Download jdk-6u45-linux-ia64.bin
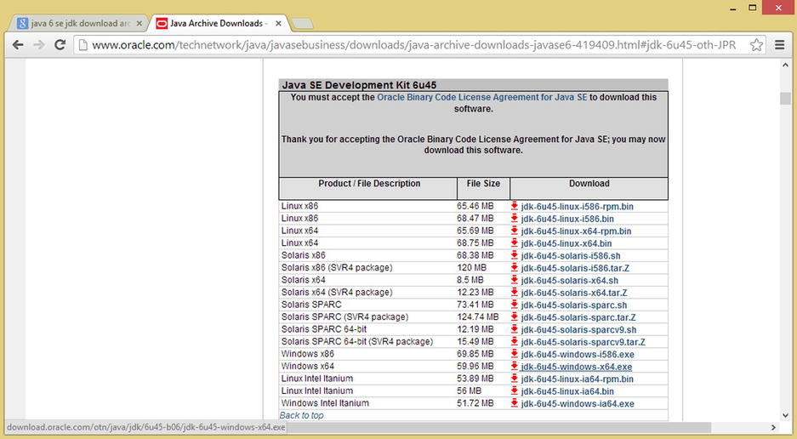The height and width of the screenshot is (439, 797). pyautogui.click(x=567, y=391)
